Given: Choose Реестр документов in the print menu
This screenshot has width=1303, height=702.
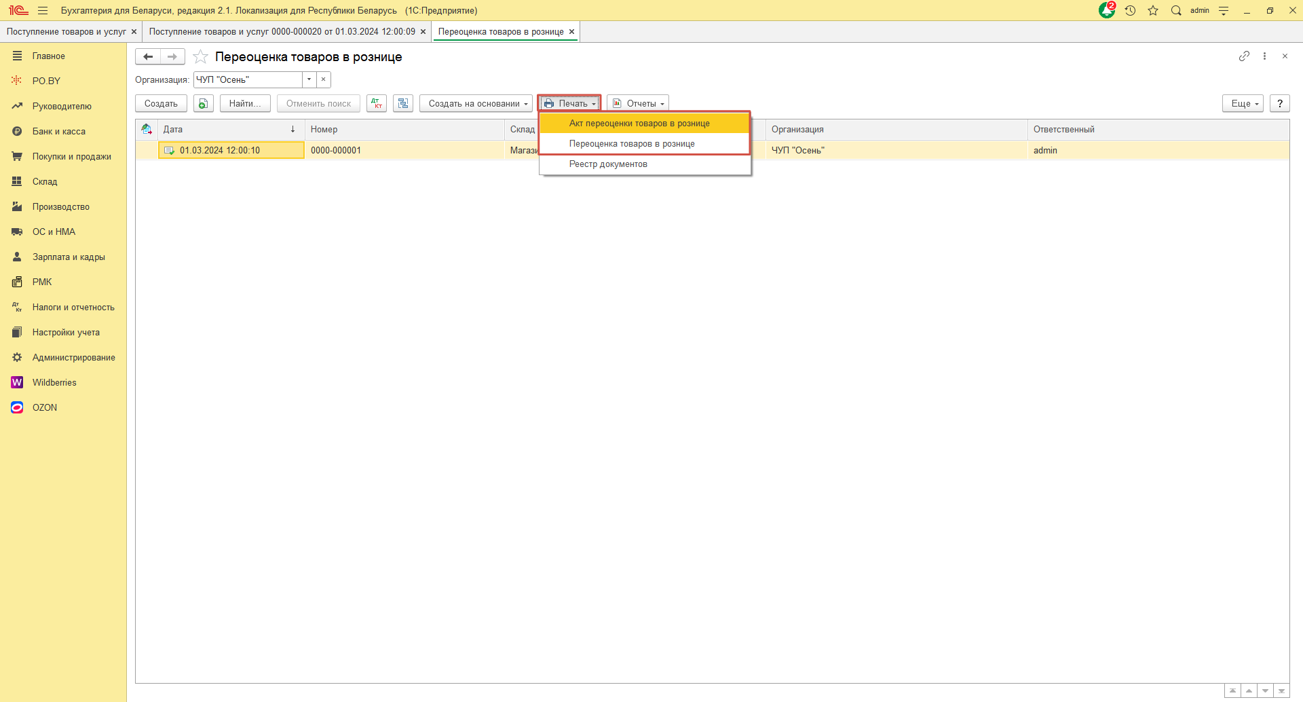Looking at the screenshot, I should click(608, 164).
